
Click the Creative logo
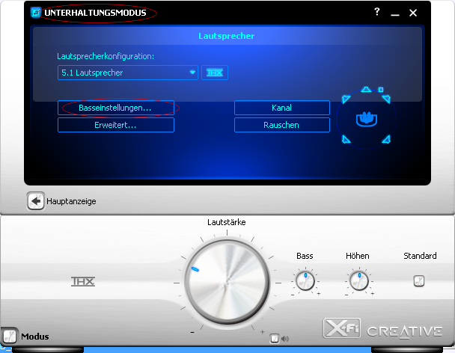405,332
